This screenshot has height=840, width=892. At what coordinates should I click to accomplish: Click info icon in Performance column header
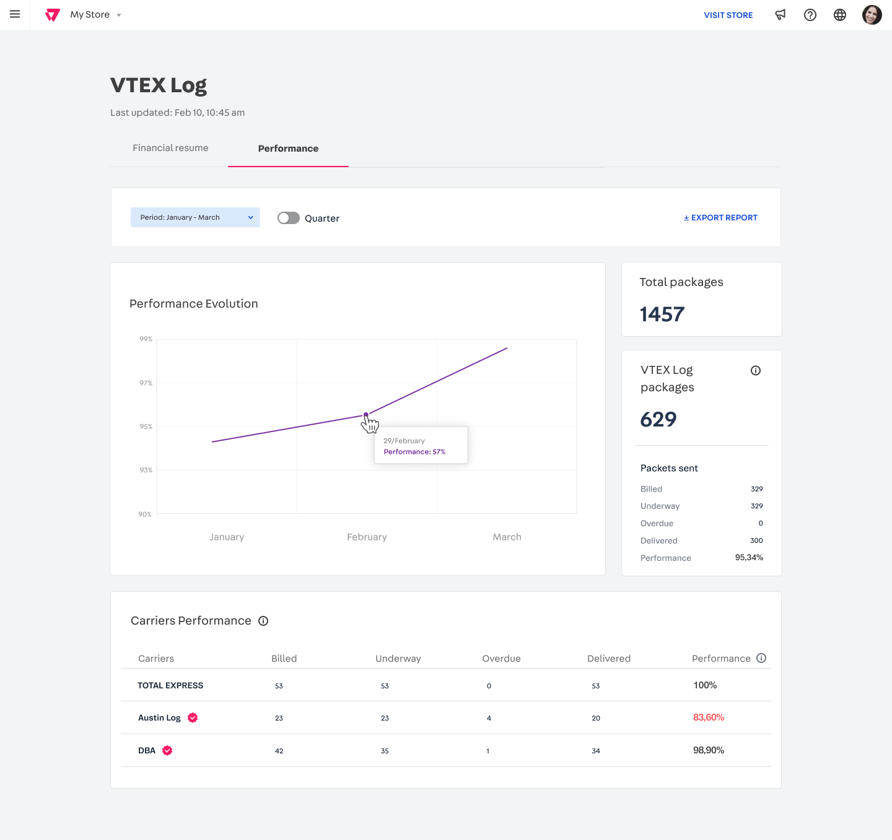click(x=761, y=658)
